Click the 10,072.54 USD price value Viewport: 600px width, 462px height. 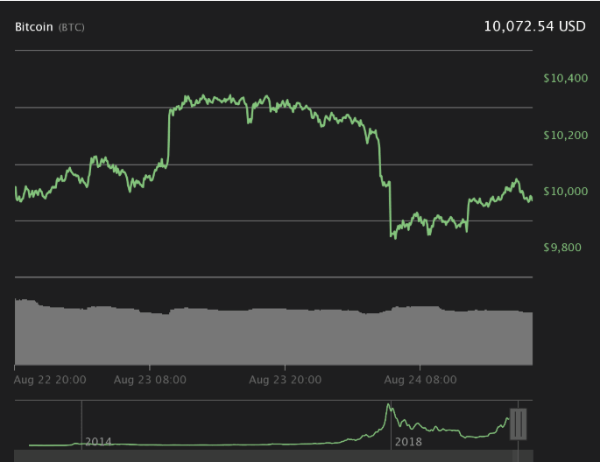(534, 26)
